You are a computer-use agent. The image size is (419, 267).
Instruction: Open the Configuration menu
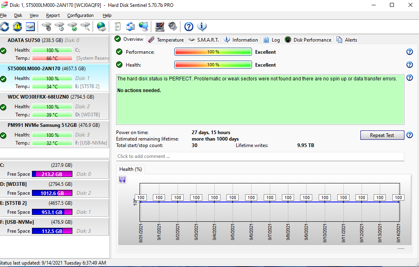[80, 15]
